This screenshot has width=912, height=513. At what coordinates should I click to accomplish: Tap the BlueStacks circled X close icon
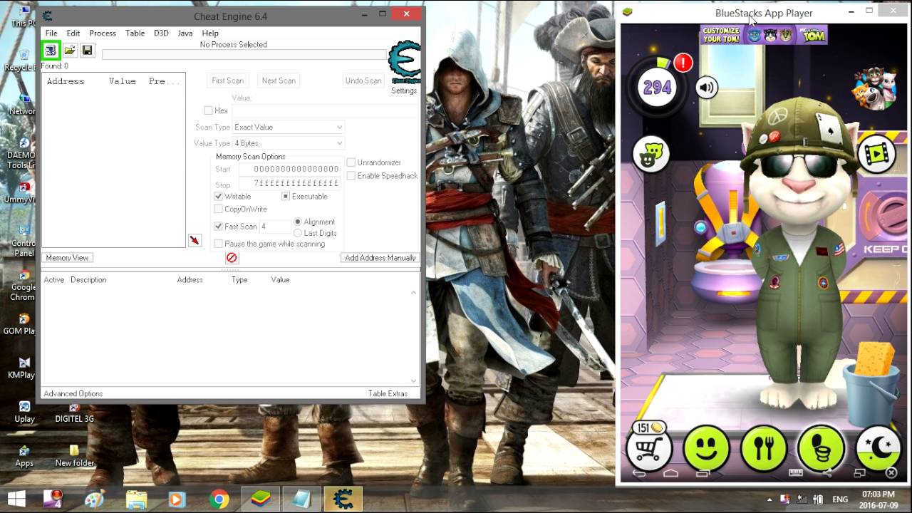click(891, 472)
